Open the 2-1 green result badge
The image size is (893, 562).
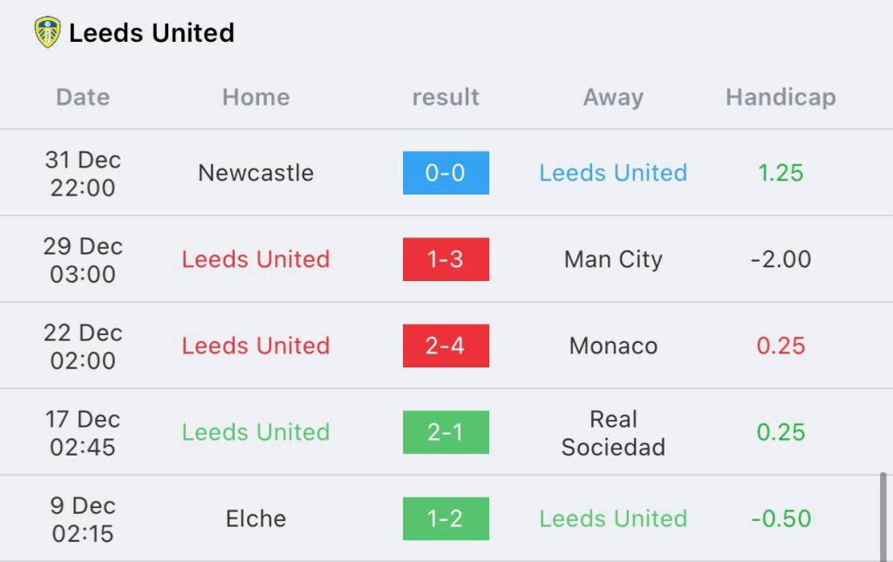[x=446, y=432]
